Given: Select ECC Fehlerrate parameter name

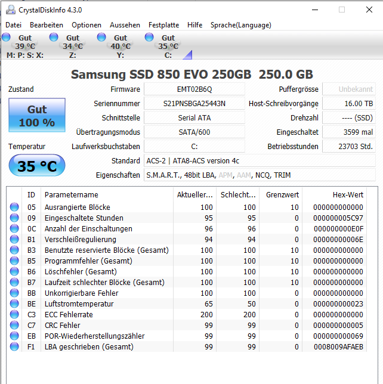Looking at the screenshot, I should pos(69,314).
